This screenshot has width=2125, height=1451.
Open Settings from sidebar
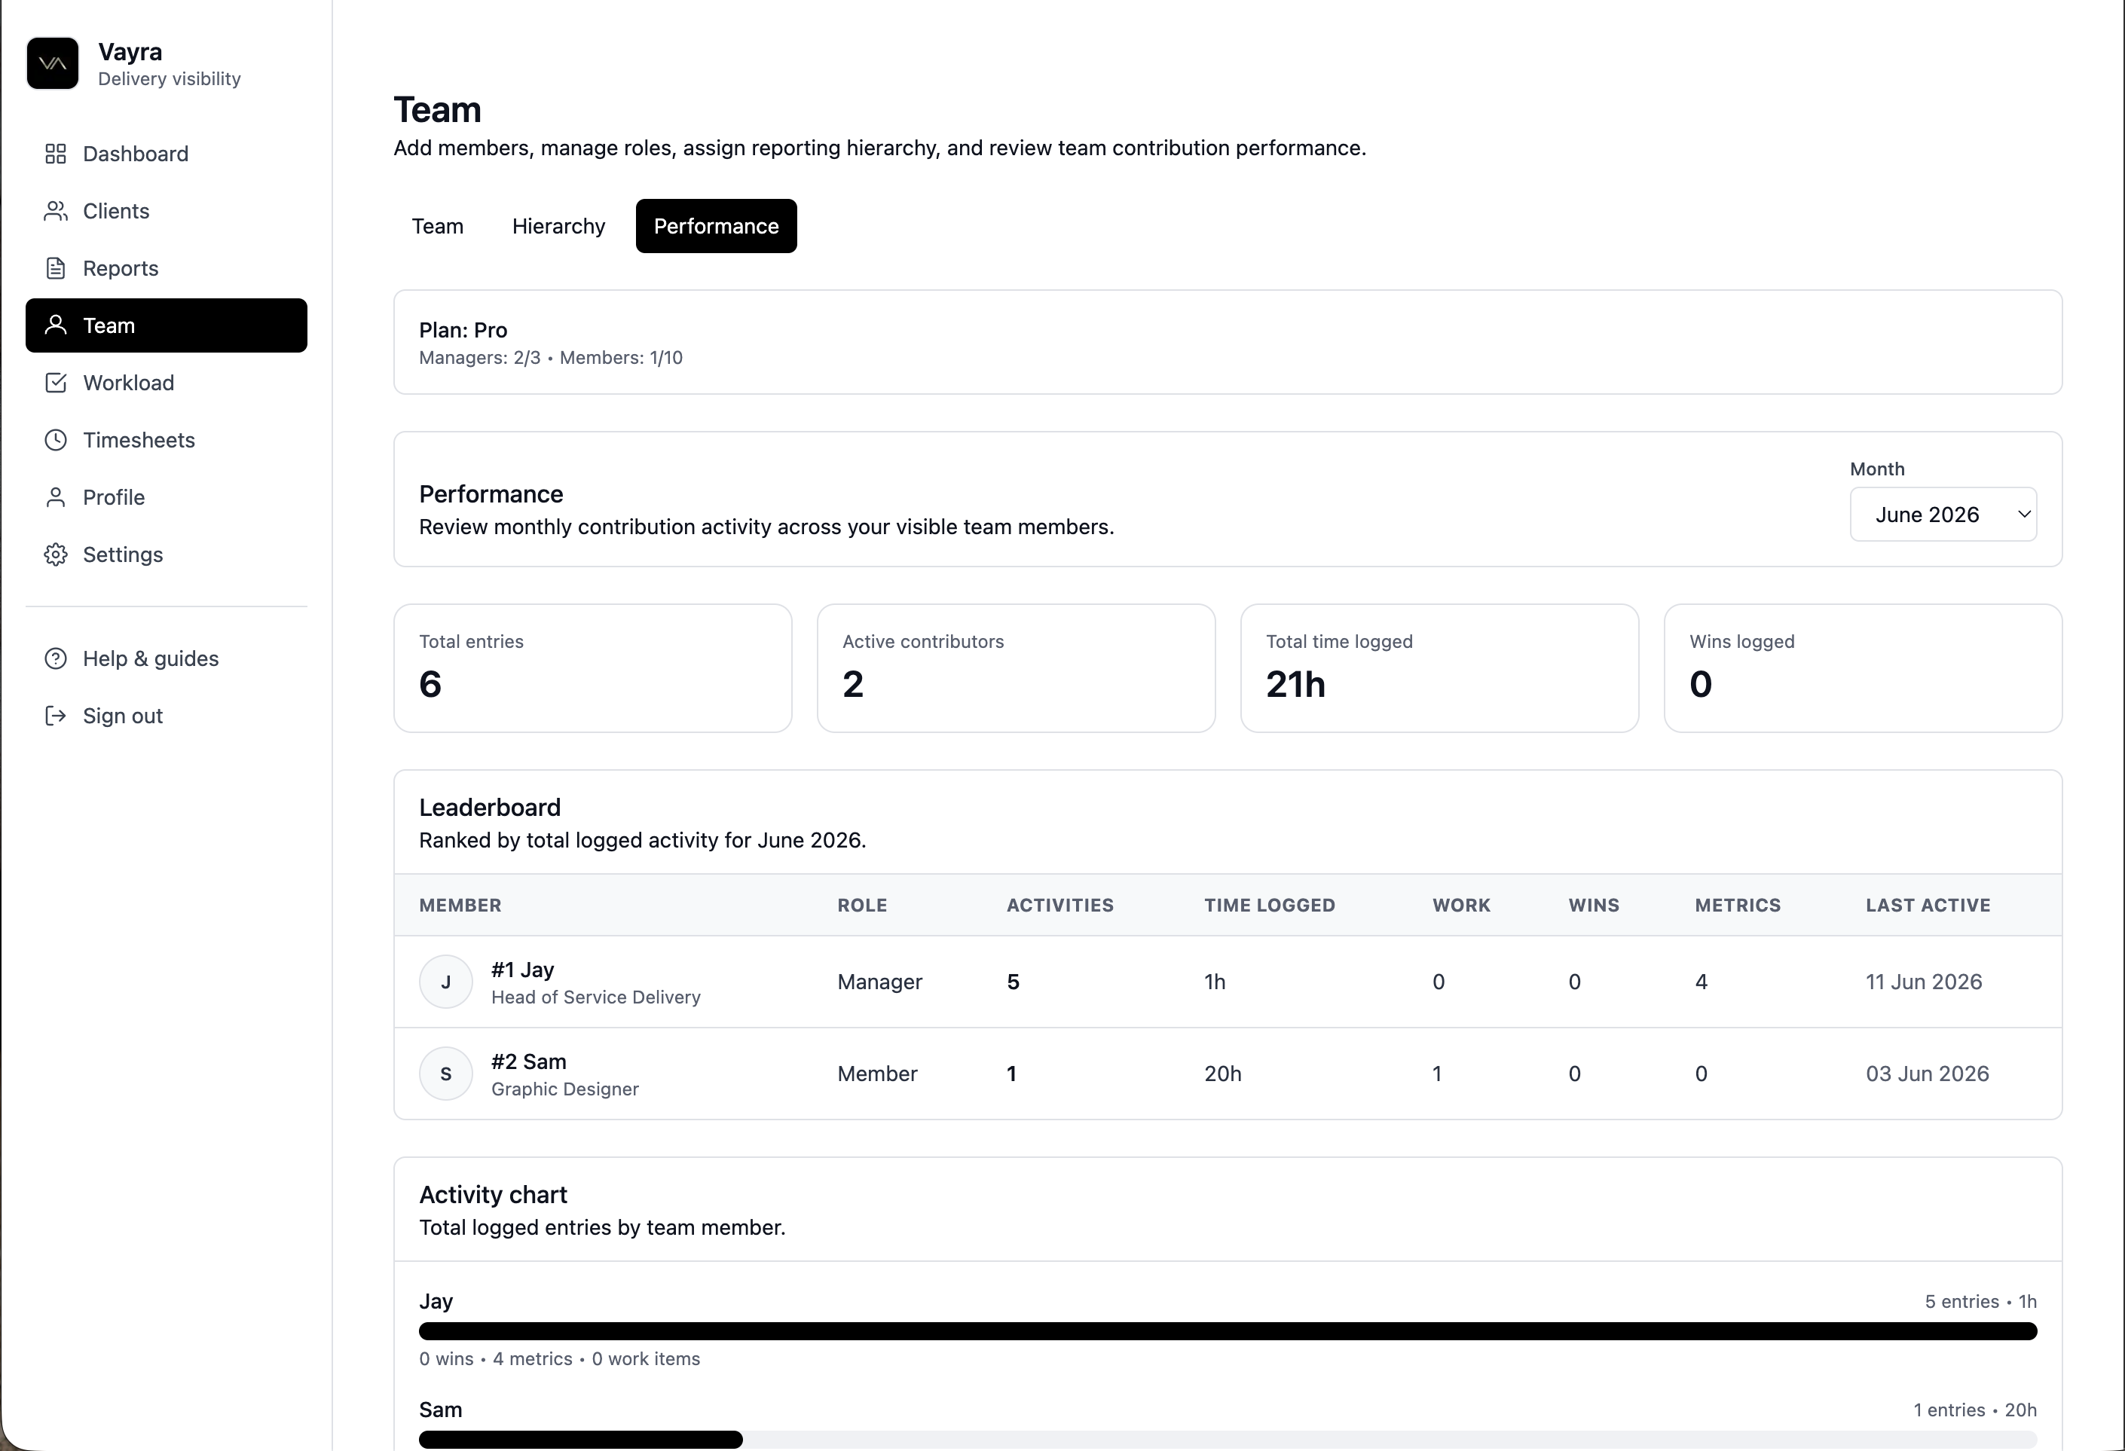[167, 555]
